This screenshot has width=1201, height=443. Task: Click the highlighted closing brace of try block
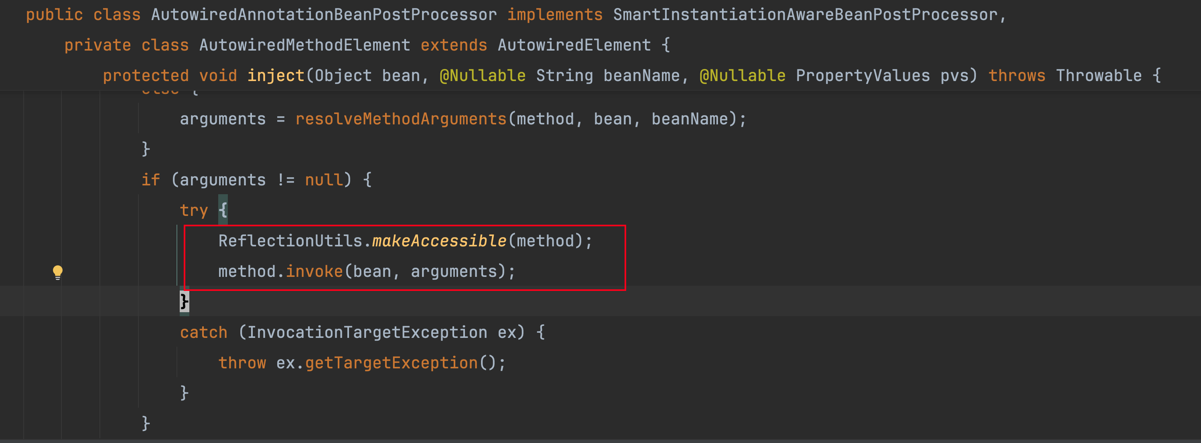click(x=185, y=302)
